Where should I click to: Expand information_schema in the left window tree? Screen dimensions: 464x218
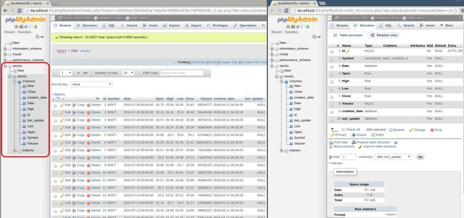tap(5, 49)
